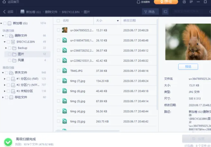Click the 新加卷 (G:) drive icon in path bar
Viewport: 211px width, 147px height.
point(23,12)
